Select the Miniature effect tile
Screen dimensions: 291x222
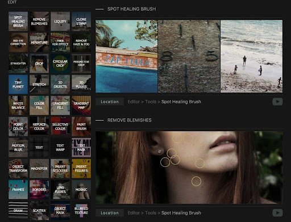[39, 43]
